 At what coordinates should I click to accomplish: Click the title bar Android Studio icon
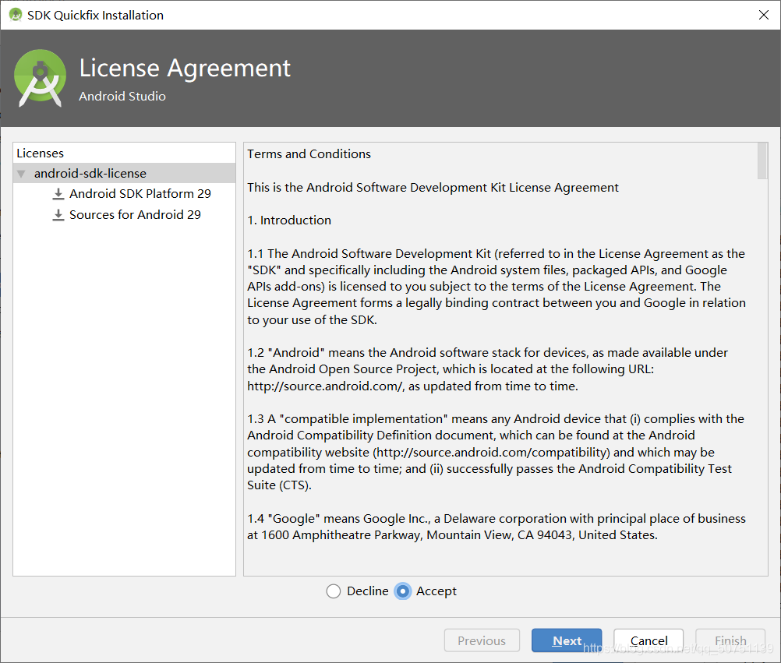pyautogui.click(x=16, y=15)
